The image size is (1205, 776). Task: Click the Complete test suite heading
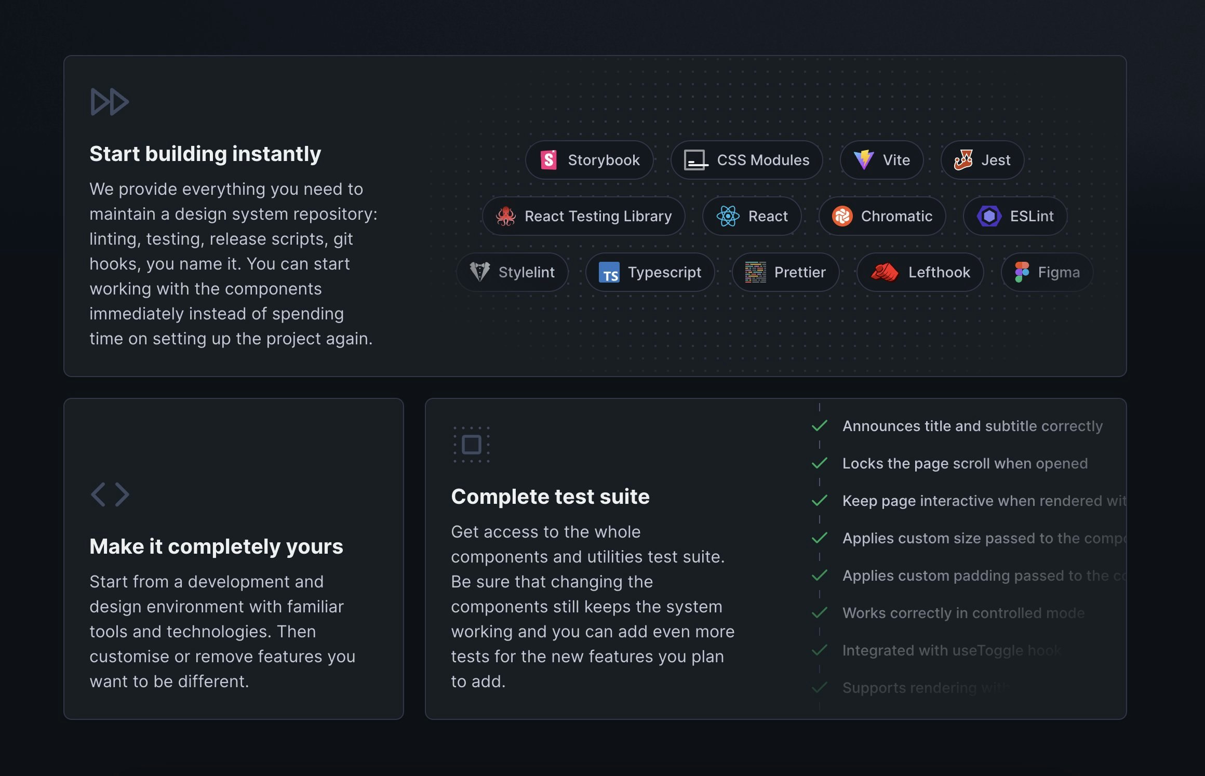550,497
